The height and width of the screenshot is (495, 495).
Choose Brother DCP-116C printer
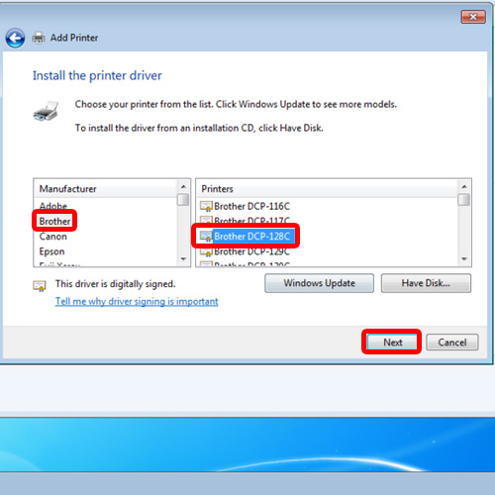[251, 207]
